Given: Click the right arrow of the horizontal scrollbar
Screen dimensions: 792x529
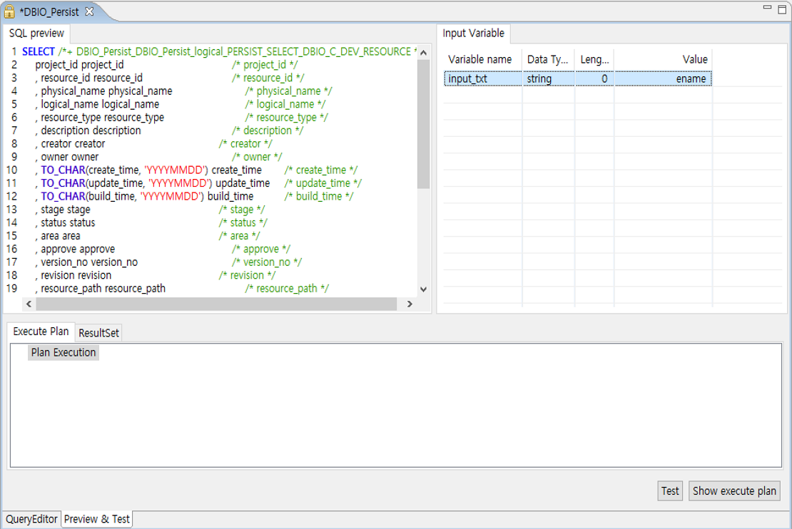Looking at the screenshot, I should coord(410,304).
